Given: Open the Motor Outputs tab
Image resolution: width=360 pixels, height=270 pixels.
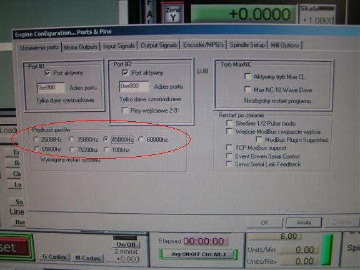Looking at the screenshot, I should click(x=81, y=47).
